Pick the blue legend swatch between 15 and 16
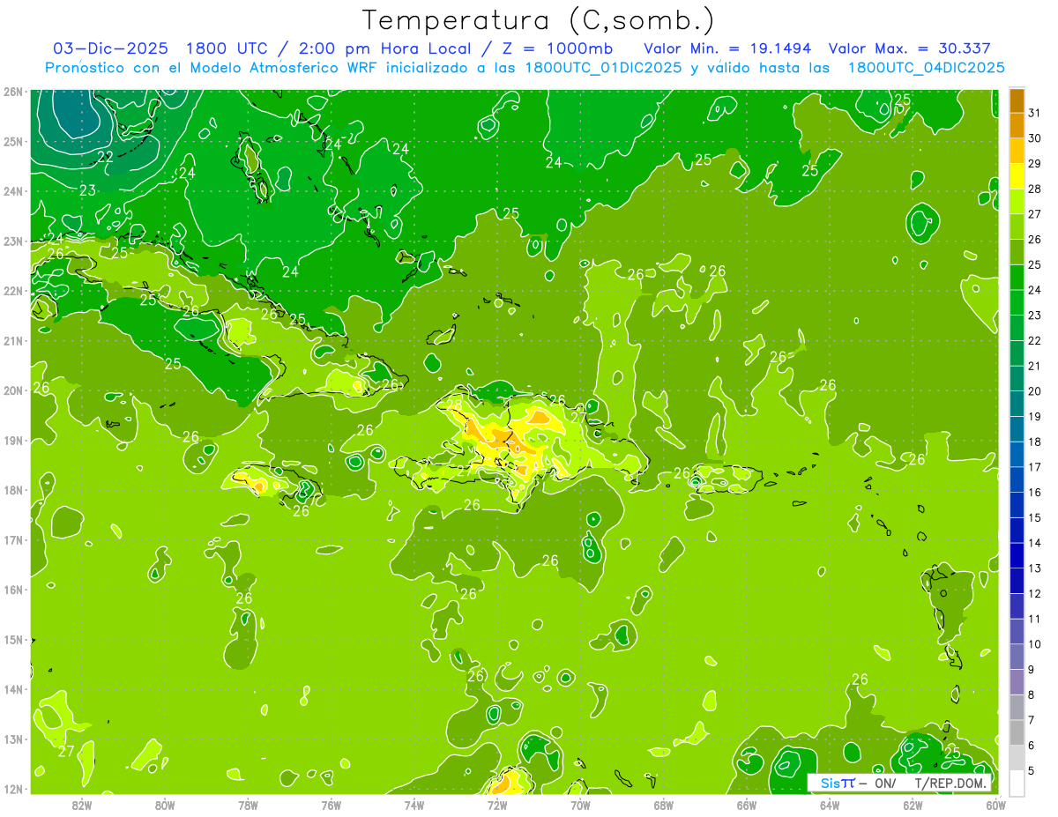Image resolution: width=1058 pixels, height=817 pixels. (x=1017, y=505)
